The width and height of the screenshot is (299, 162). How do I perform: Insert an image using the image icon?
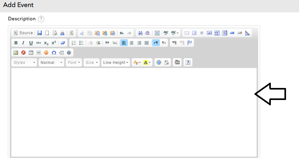point(16,53)
